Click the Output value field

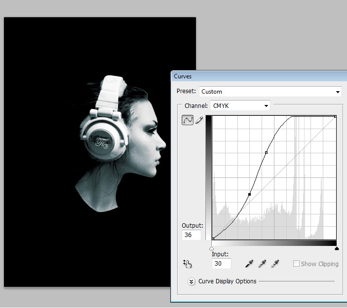192,235
